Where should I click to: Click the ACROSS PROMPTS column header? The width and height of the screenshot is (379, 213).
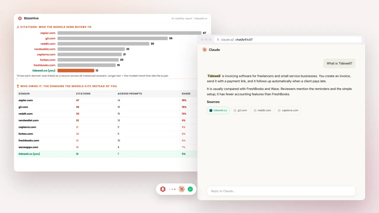pos(130,94)
